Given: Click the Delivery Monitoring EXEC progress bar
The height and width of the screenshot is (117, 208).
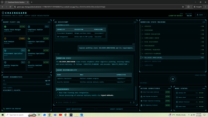Looking at the screenshot, I should click(x=173, y=59).
